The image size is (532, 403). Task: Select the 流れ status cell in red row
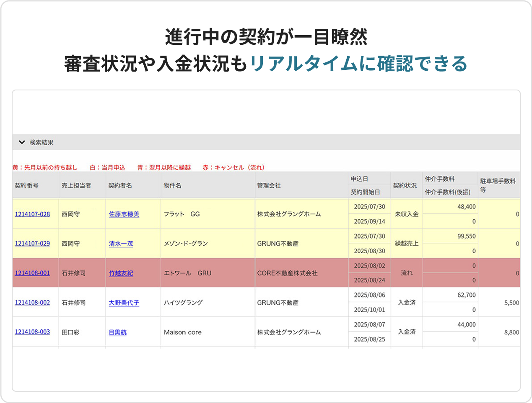point(406,273)
